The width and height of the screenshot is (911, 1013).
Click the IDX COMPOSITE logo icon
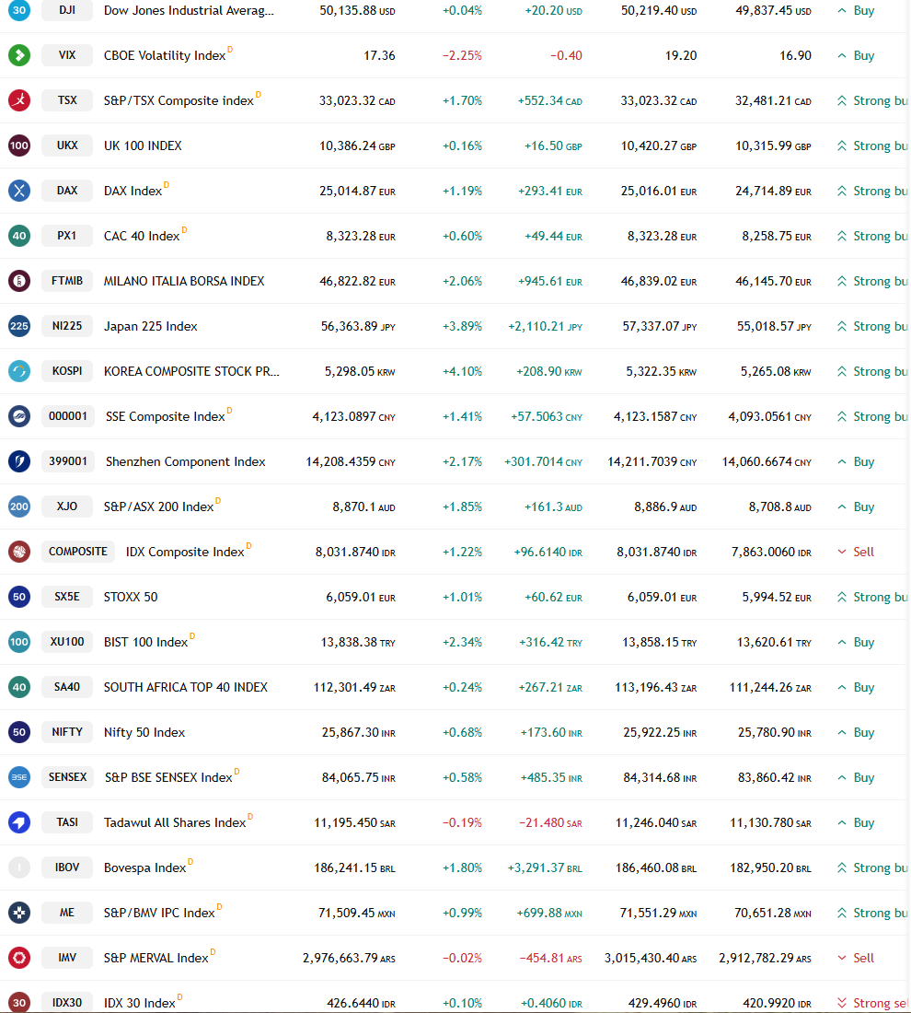pyautogui.click(x=19, y=552)
